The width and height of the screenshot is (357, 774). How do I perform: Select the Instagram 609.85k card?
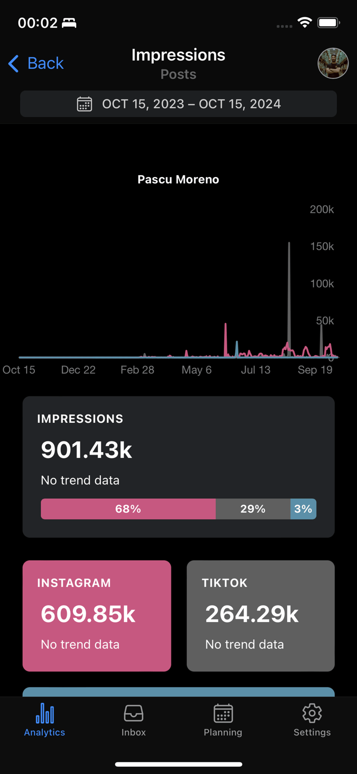(97, 616)
